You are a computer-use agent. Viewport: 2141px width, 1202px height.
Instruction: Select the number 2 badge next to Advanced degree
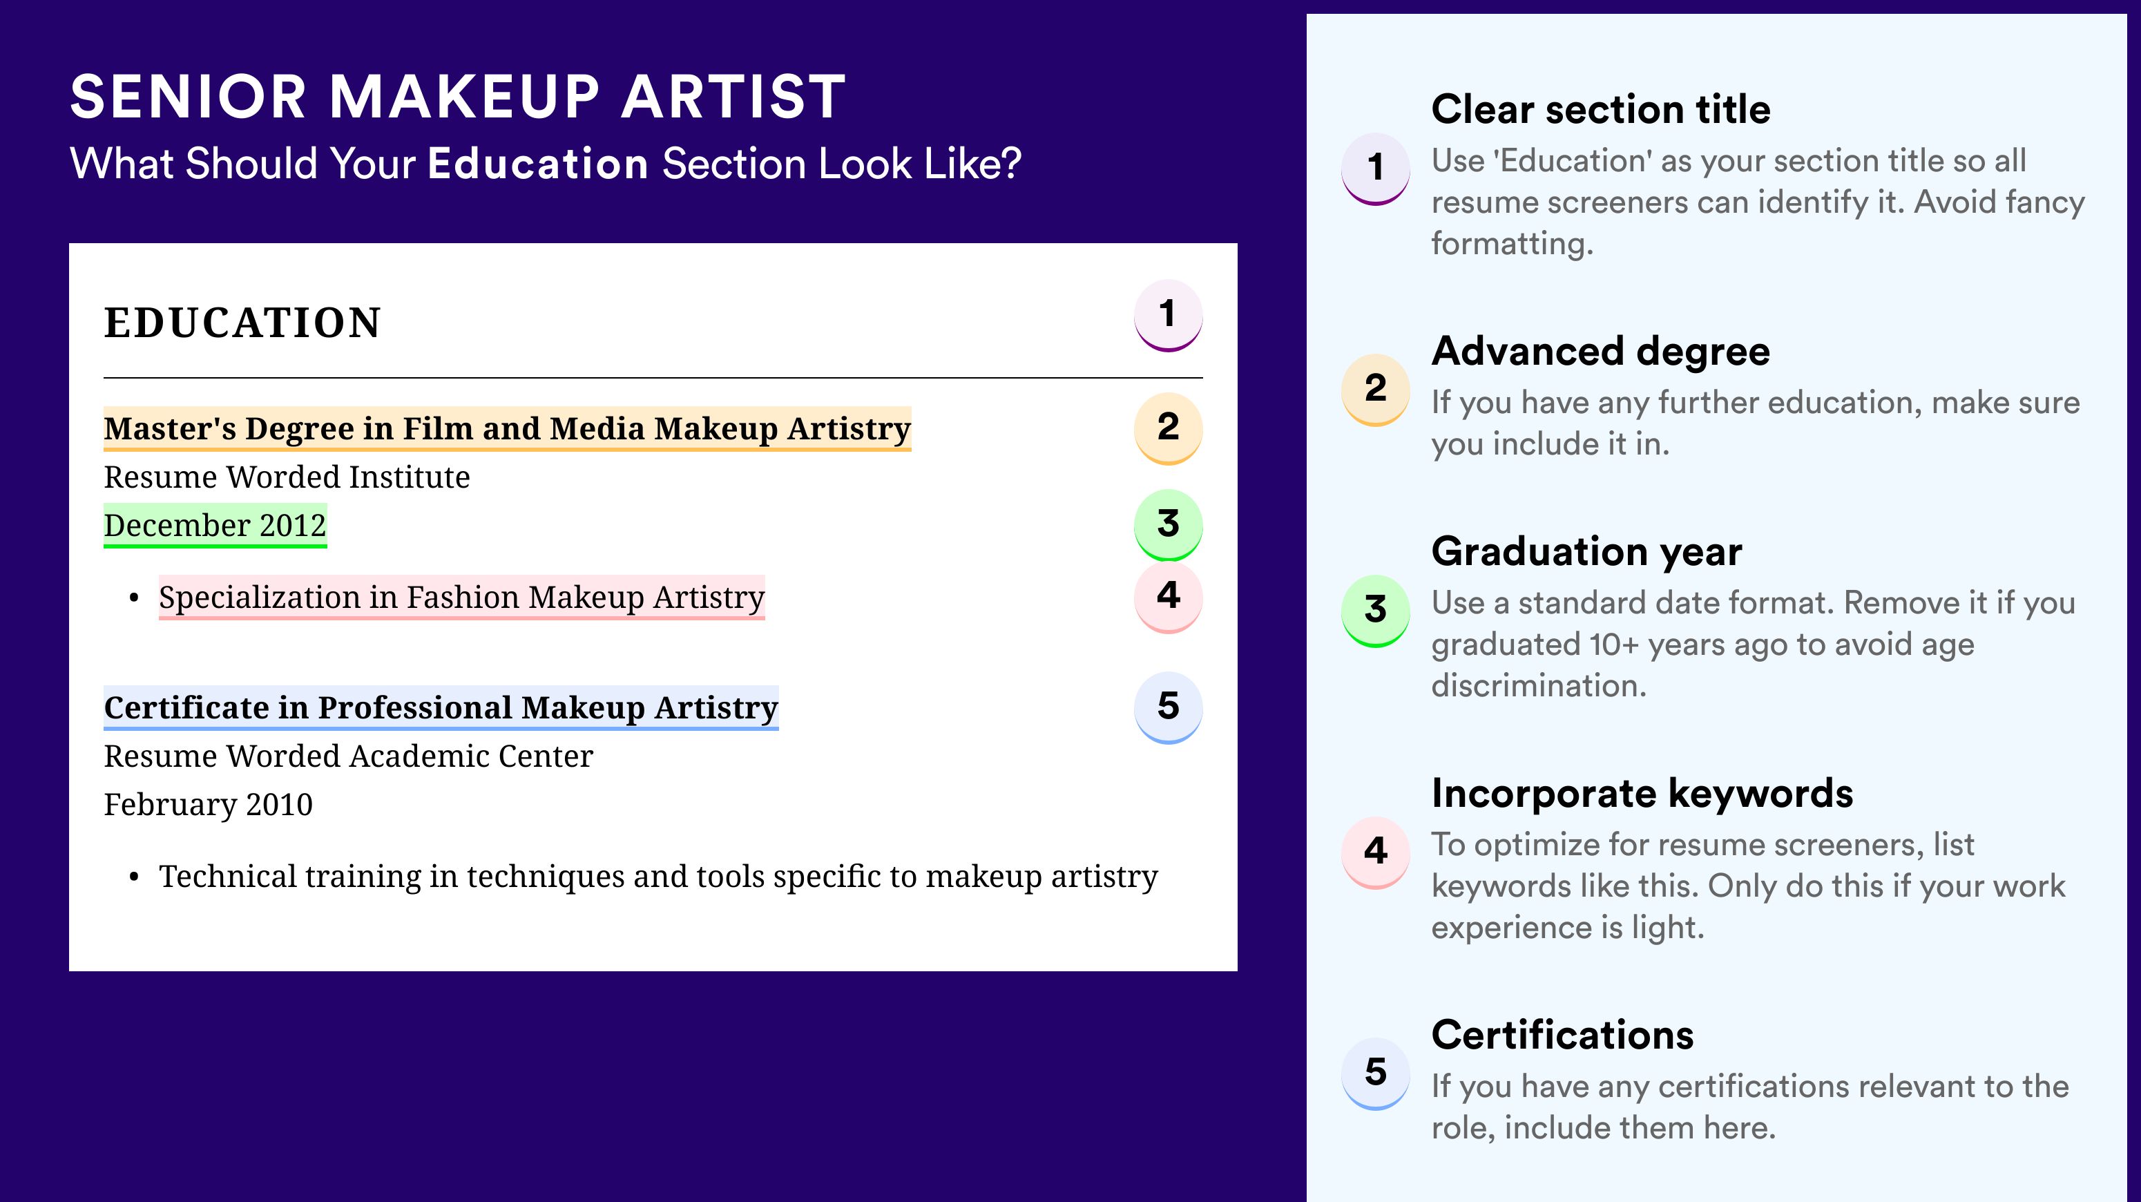click(1374, 389)
